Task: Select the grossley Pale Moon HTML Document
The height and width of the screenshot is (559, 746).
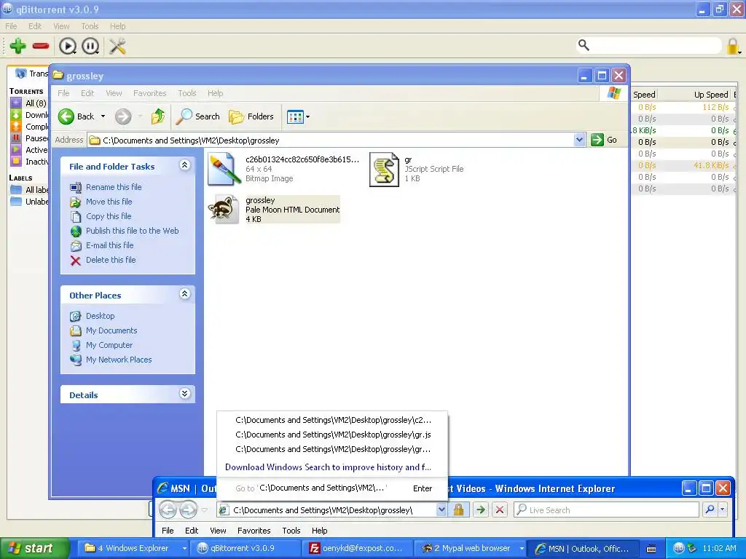Action: 274,209
